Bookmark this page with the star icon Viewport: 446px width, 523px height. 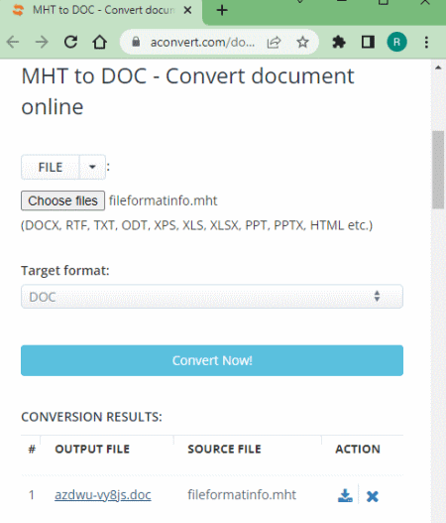coord(302,43)
